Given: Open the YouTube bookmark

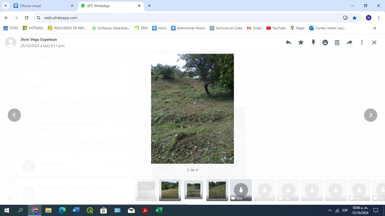Looking at the screenshot, I should point(276,28).
